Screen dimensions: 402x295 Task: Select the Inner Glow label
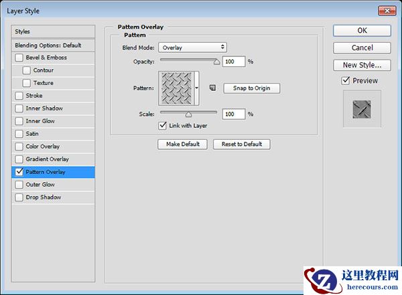point(40,121)
